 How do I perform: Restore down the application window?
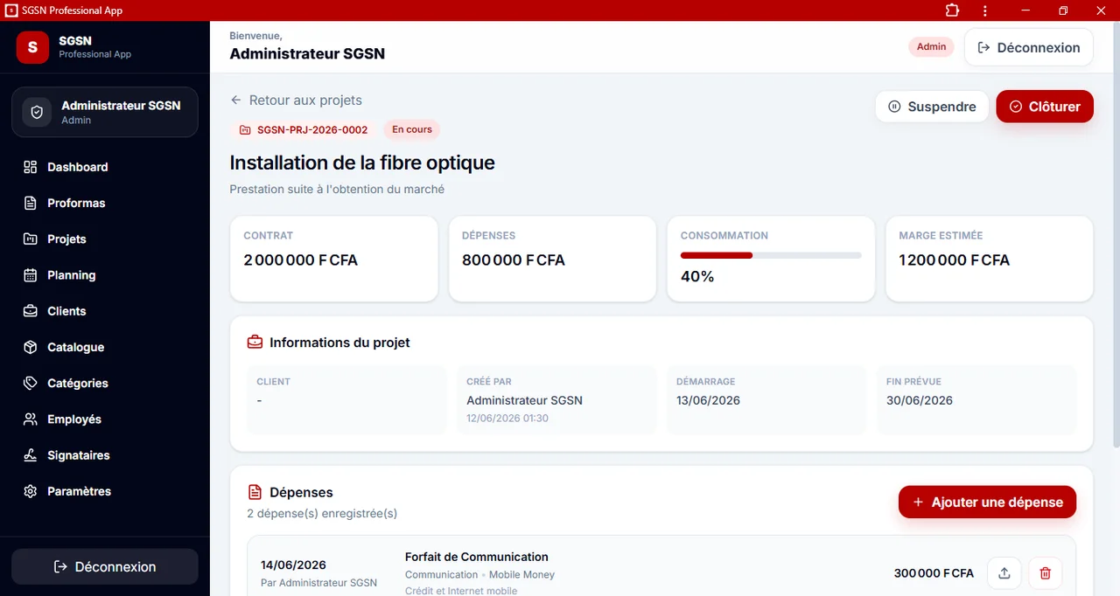click(x=1063, y=10)
